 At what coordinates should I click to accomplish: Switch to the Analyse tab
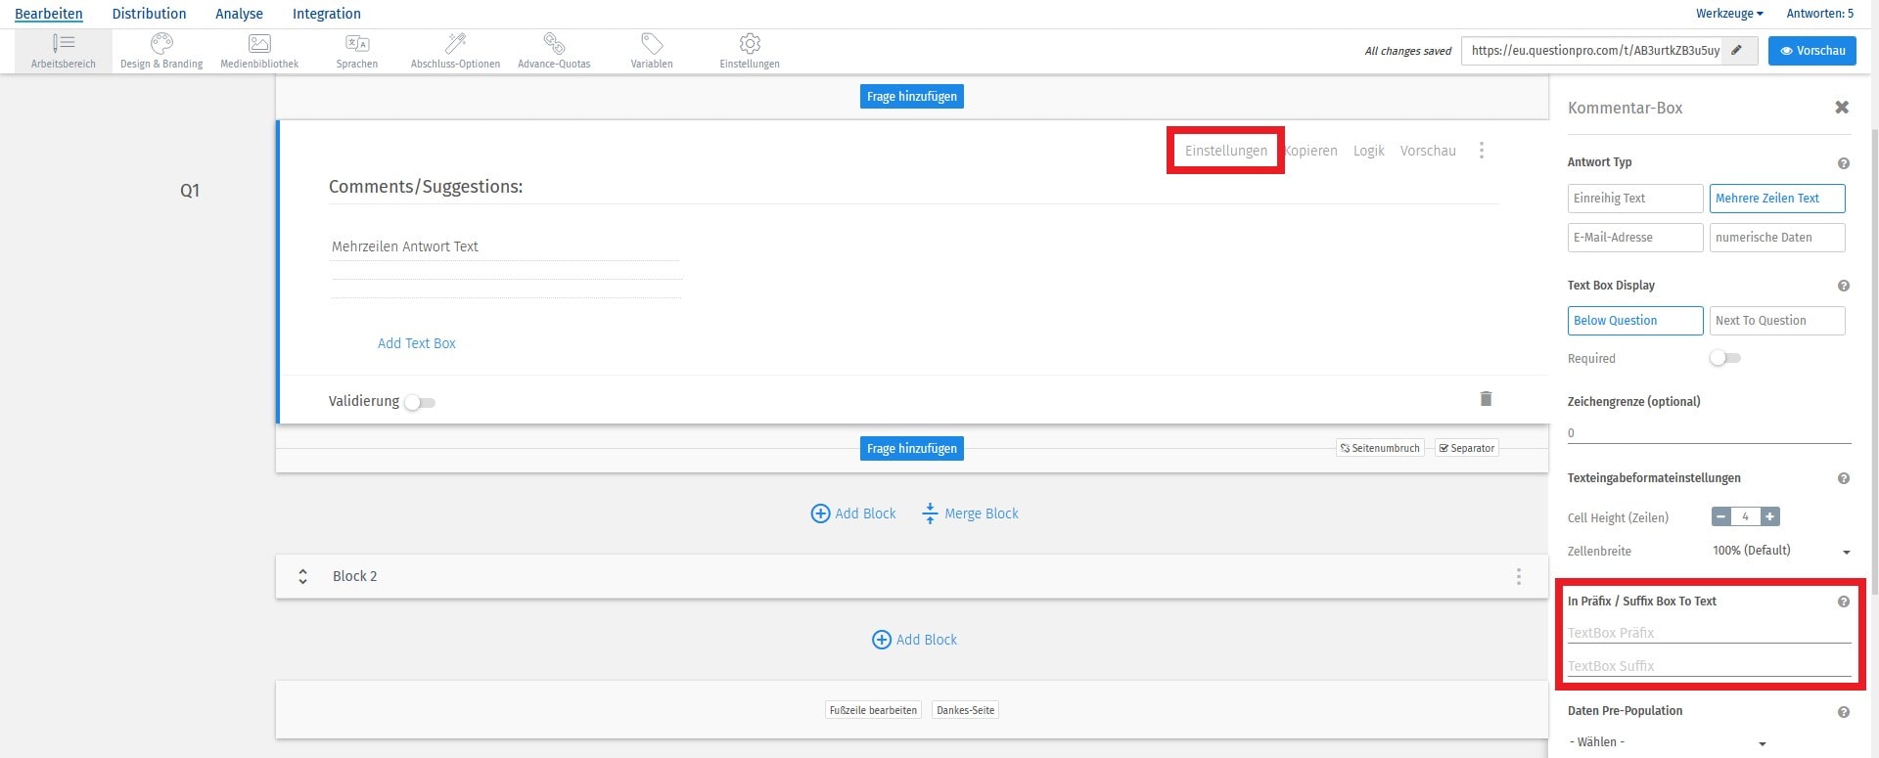239,14
